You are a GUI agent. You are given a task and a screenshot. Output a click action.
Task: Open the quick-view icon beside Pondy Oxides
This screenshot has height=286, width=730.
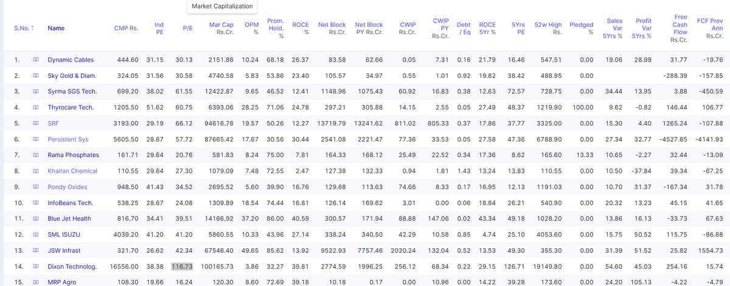click(35, 187)
